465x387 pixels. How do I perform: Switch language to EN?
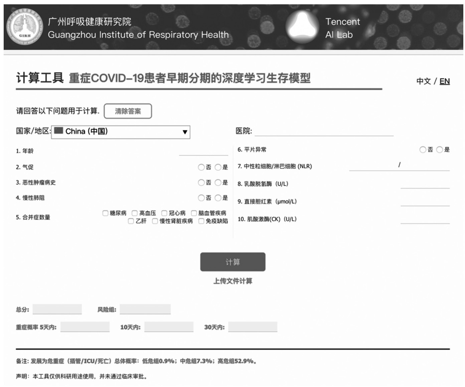point(445,81)
